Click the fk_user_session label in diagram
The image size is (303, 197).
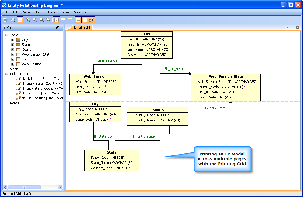click(x=105, y=60)
